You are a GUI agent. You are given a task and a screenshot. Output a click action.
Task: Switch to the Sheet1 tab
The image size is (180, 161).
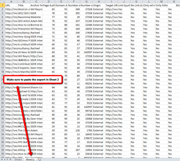click(18, 159)
